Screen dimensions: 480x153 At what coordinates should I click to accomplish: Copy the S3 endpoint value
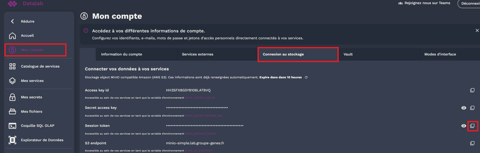coord(472,143)
